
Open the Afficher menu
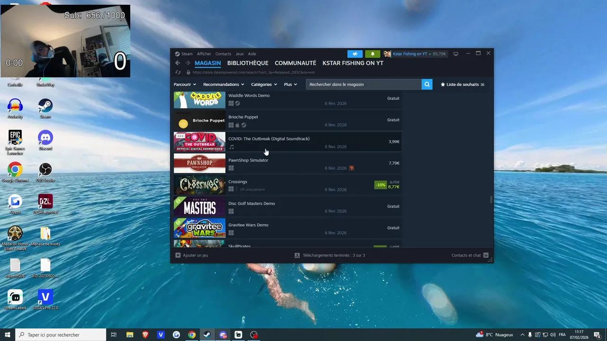pyautogui.click(x=204, y=54)
